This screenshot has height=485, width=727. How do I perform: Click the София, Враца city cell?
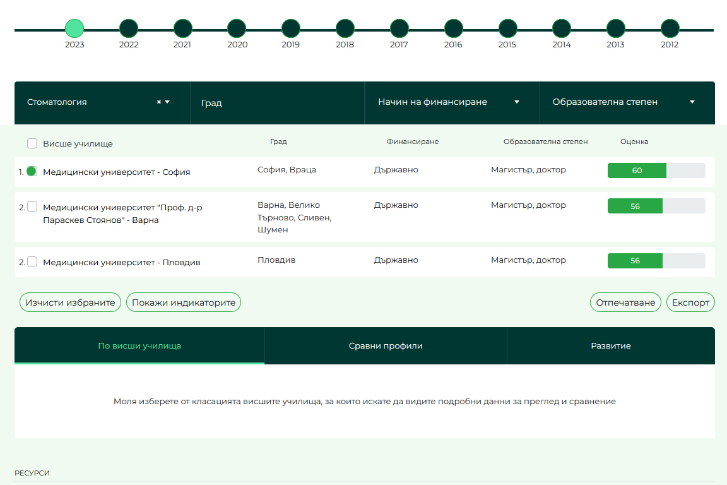pos(287,170)
